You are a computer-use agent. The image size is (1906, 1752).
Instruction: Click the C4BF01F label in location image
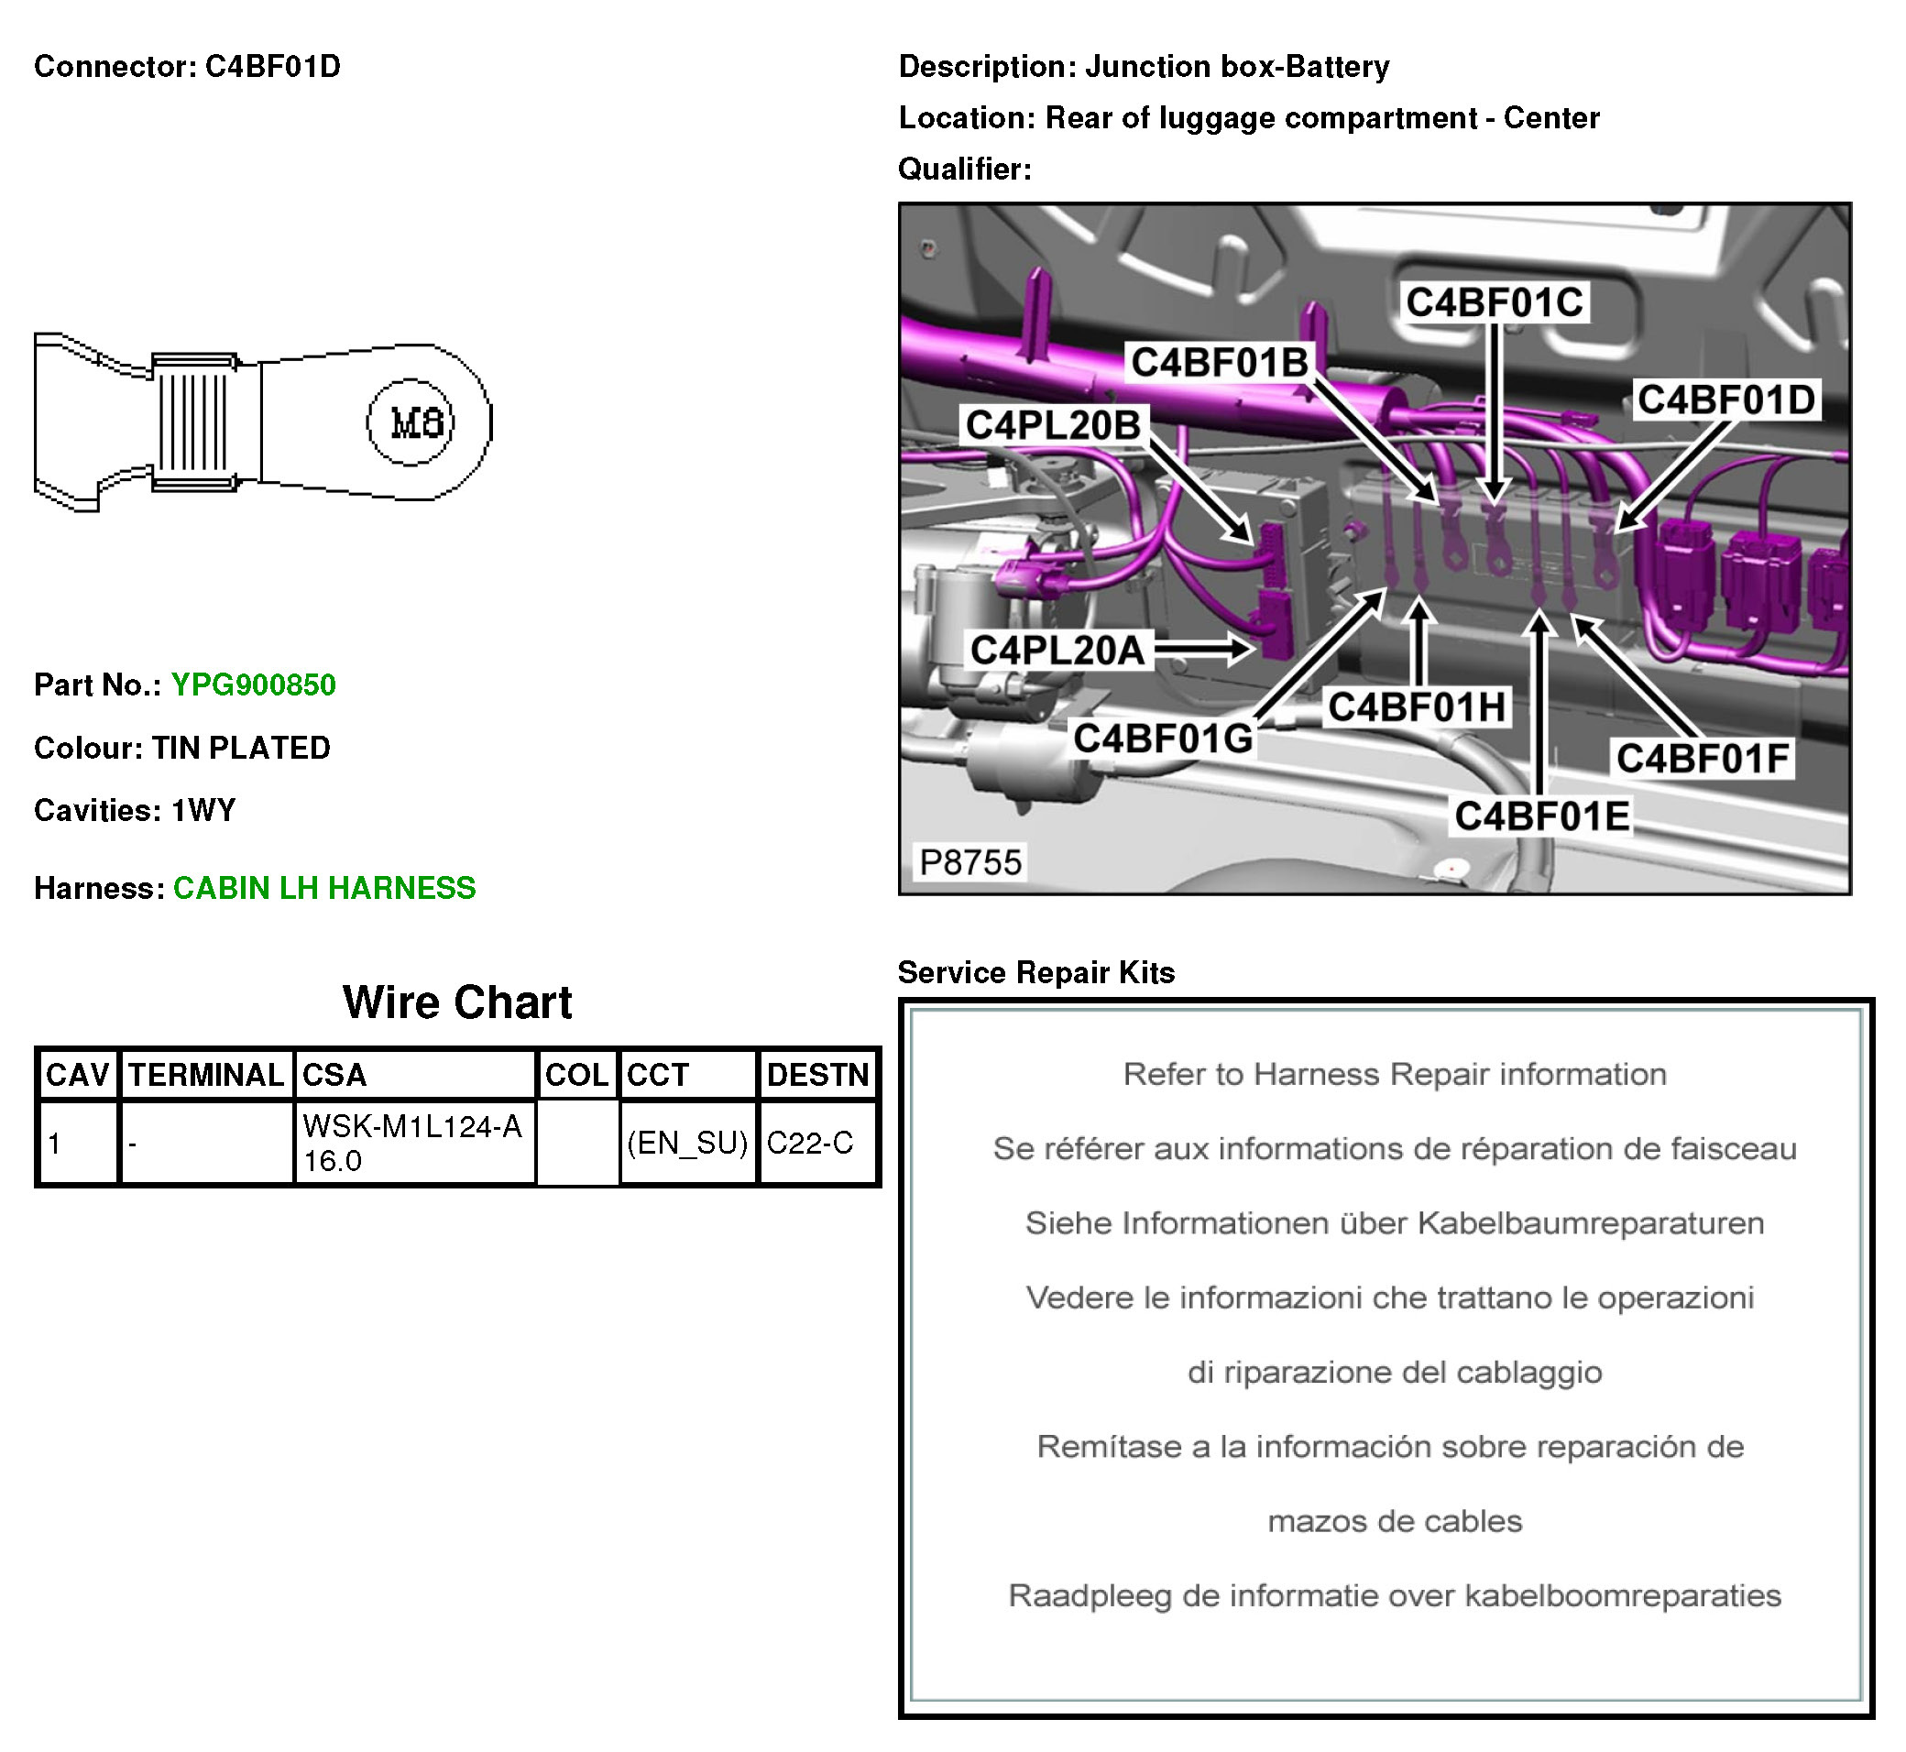tap(1703, 760)
